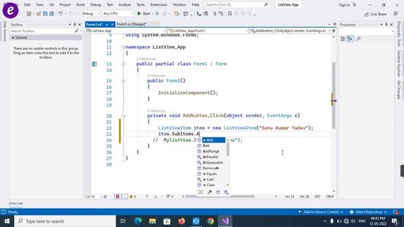Click the IntelliSense wrench filter icon
Image resolution: width=404 pixels, height=227 pixels.
click(210, 192)
